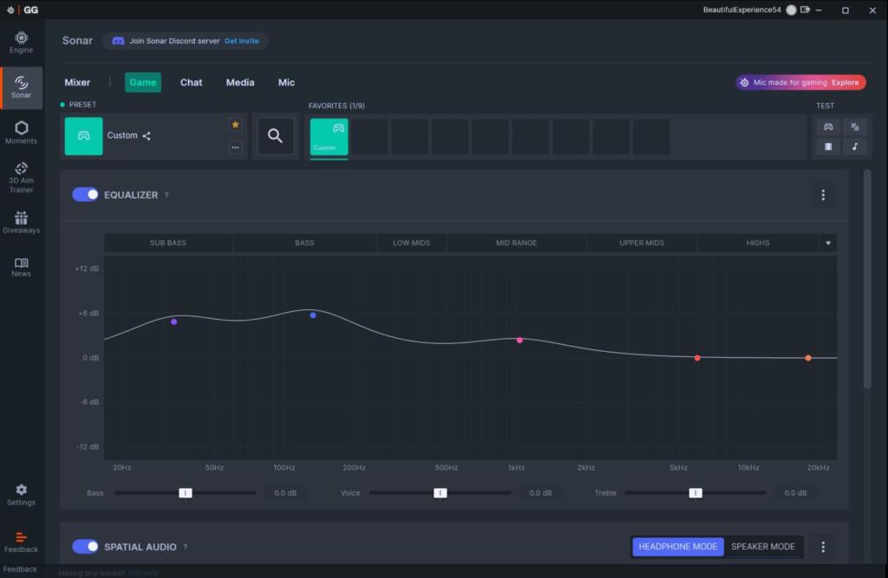
Task: Share the Custom preset
Action: tap(147, 136)
